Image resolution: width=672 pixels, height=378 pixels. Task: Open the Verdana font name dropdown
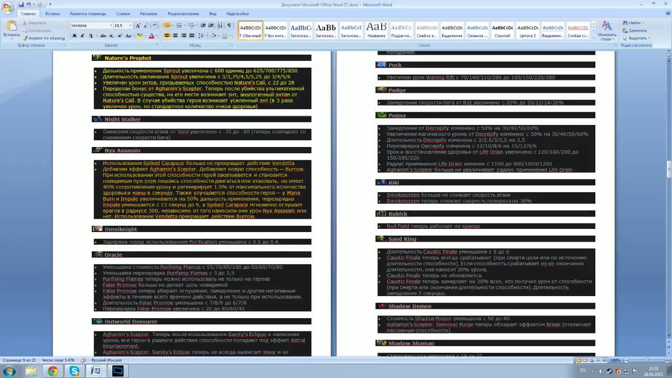(111, 25)
